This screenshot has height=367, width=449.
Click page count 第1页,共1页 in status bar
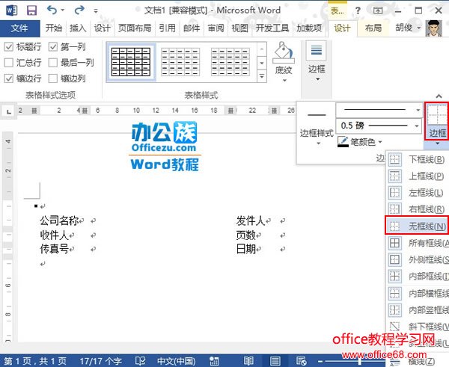(x=35, y=361)
